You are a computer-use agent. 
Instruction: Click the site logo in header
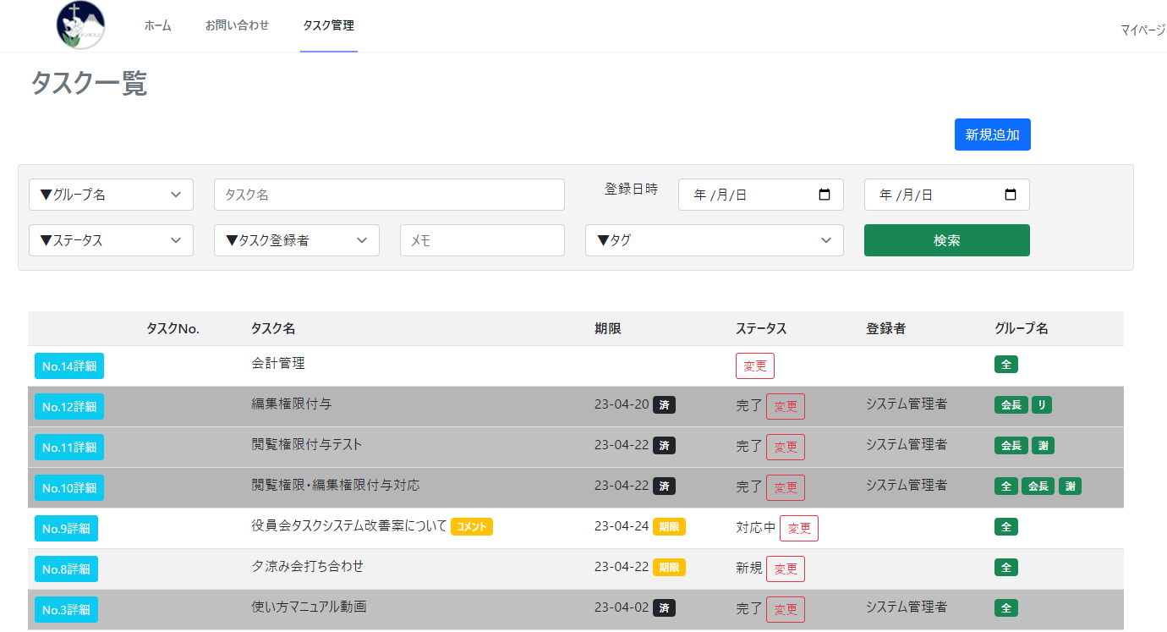point(81,25)
